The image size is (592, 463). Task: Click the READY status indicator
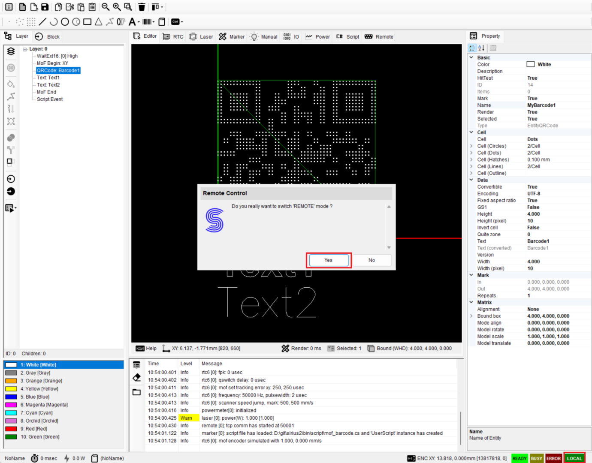520,458
